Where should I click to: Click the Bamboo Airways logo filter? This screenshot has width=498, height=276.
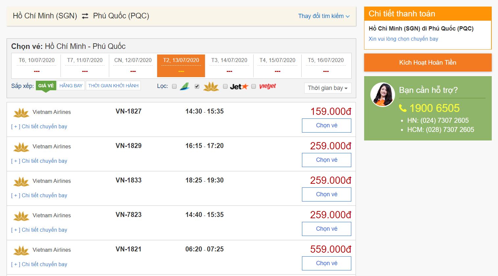tap(185, 86)
